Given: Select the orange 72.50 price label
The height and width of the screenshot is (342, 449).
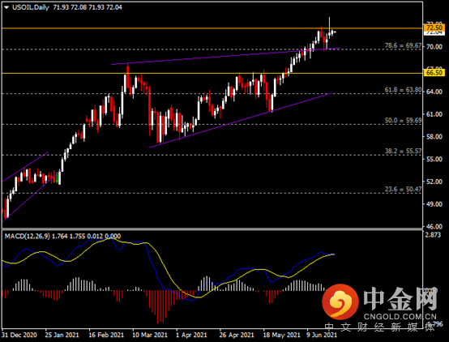Looking at the screenshot, I should pos(434,28).
